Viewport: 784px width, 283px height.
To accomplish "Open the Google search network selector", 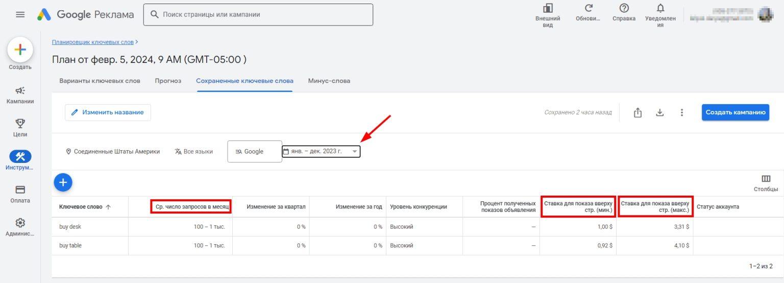I will coord(254,152).
